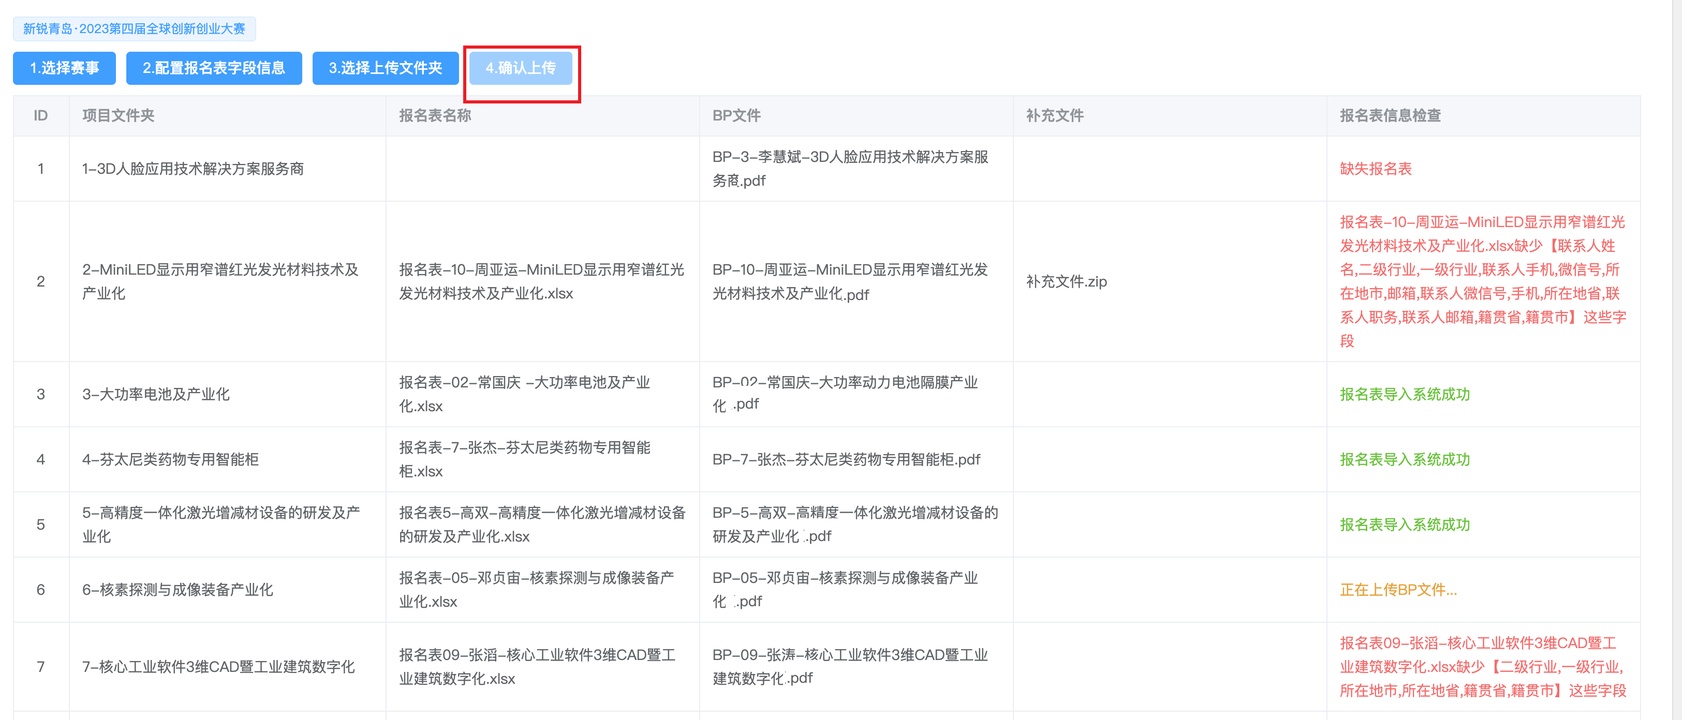Image resolution: width=1682 pixels, height=720 pixels.
Task: Click the 报名表导入系统成功 status in row 4
Action: click(x=1404, y=459)
